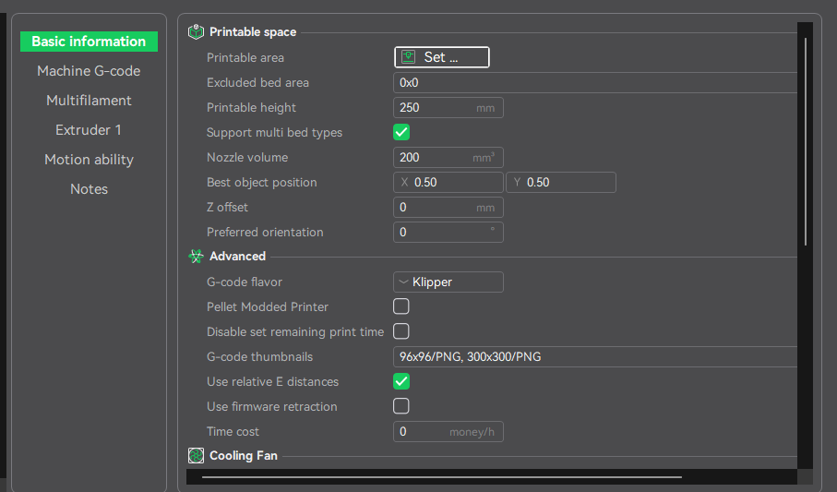
Task: Click the horizontal scrollbar at bottom
Action: pyautogui.click(x=442, y=477)
